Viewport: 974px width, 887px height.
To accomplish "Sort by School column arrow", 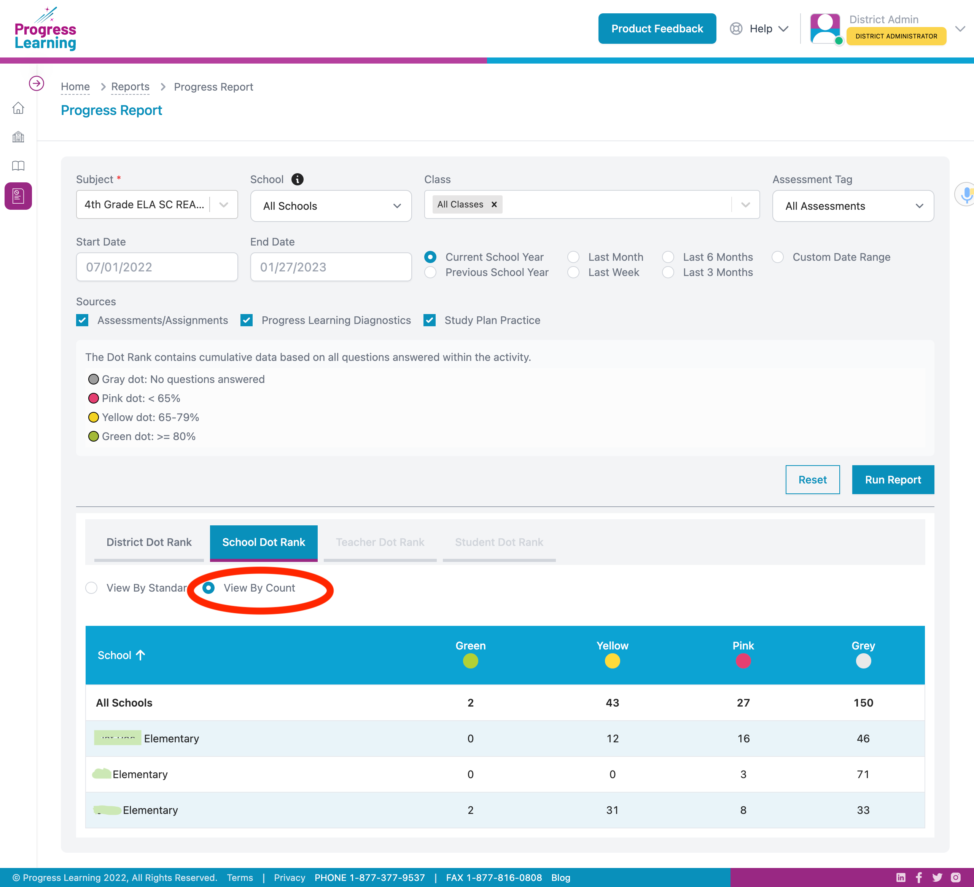I will (x=141, y=655).
